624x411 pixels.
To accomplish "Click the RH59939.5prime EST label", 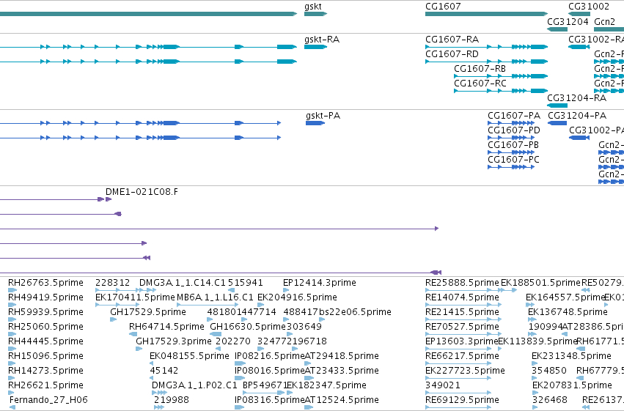I will pos(45,312).
